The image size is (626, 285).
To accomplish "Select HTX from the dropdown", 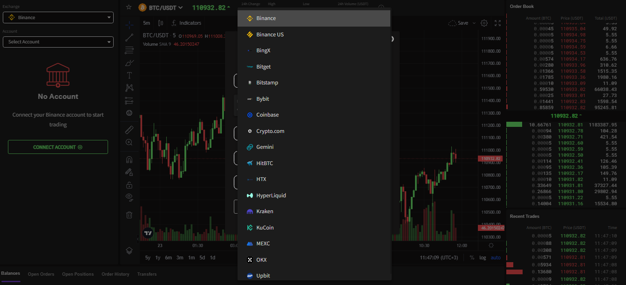I will 314,179.
